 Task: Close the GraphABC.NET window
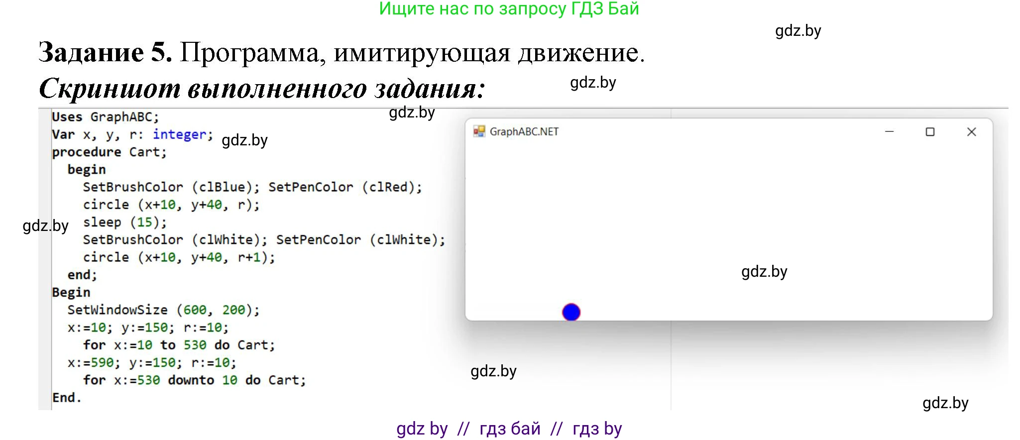971,132
